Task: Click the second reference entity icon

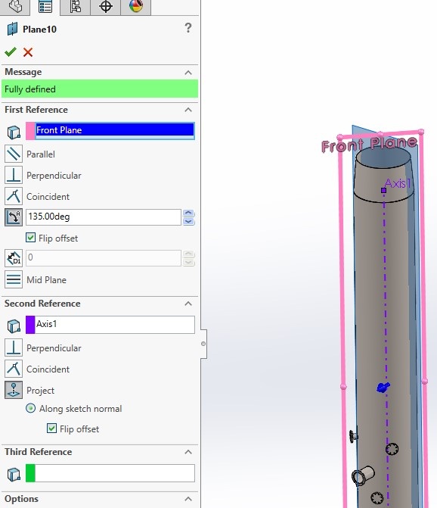Action: (x=14, y=326)
